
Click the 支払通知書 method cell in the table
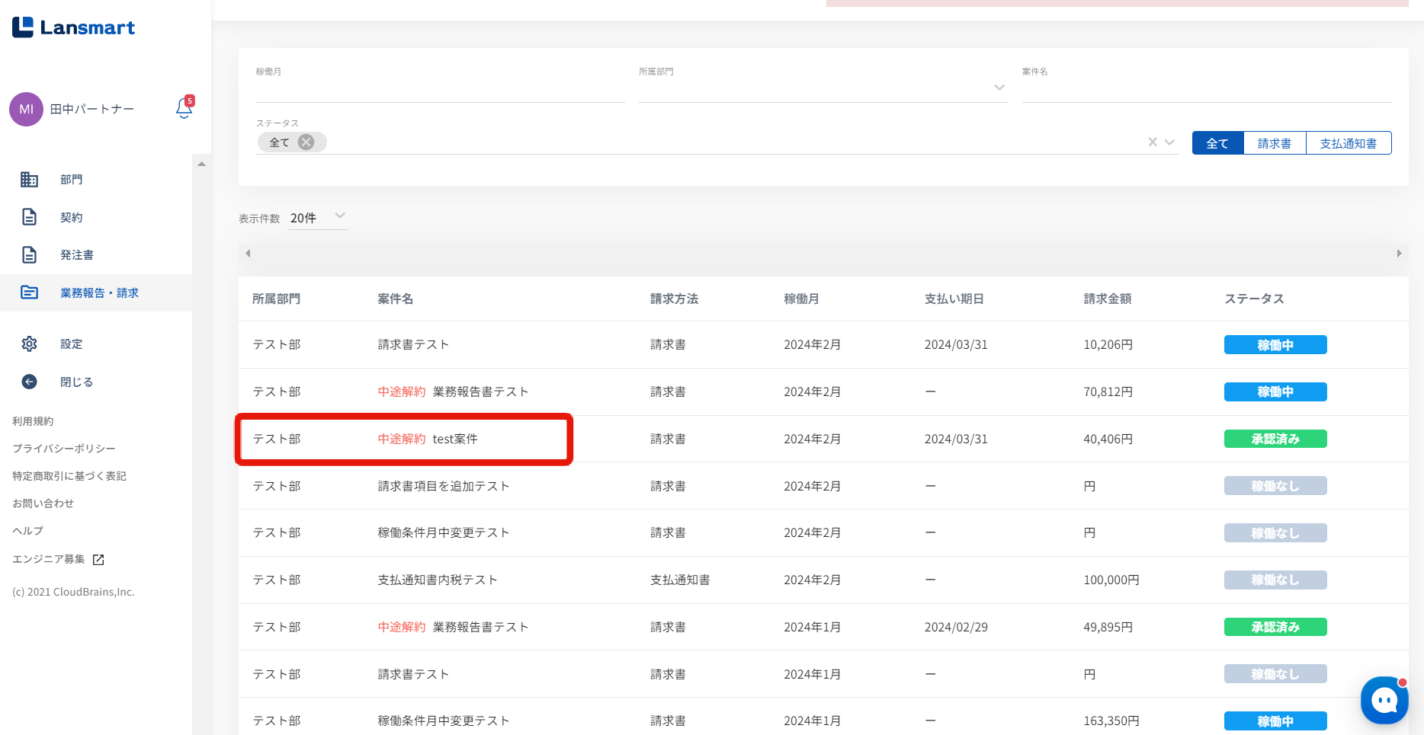680,580
